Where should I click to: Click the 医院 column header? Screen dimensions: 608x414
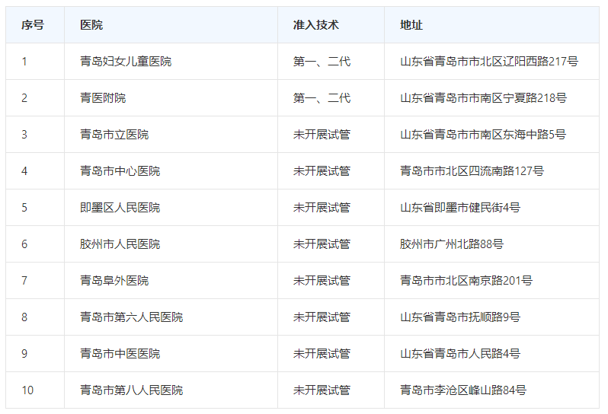pyautogui.click(x=91, y=25)
